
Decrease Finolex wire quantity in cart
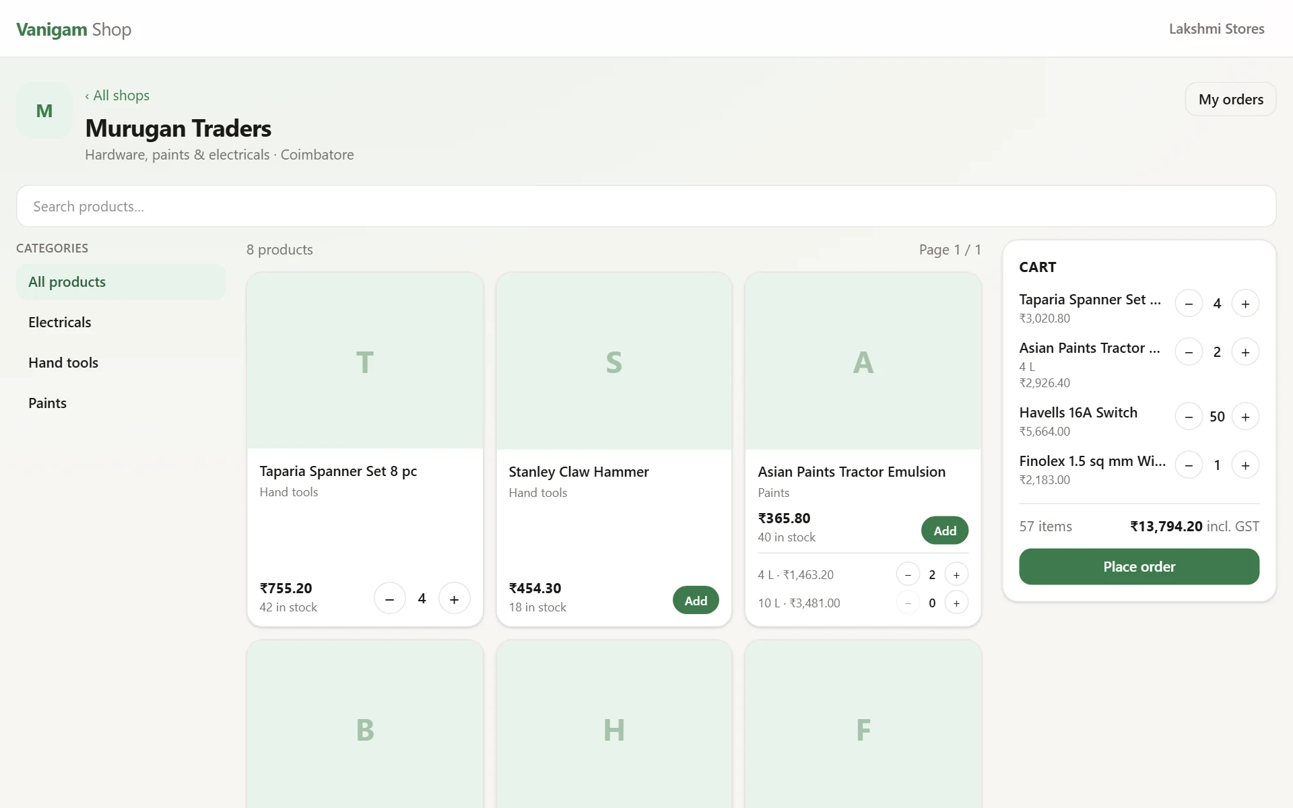point(1189,465)
